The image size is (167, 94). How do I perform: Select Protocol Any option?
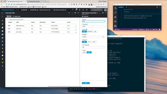[84, 42]
